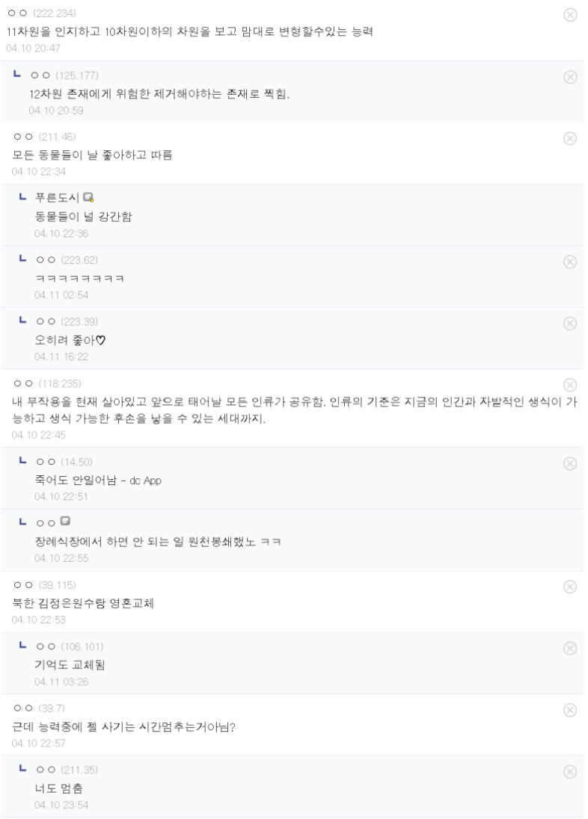
Task: Delete the comment from user 39.115
Action: click(x=569, y=587)
